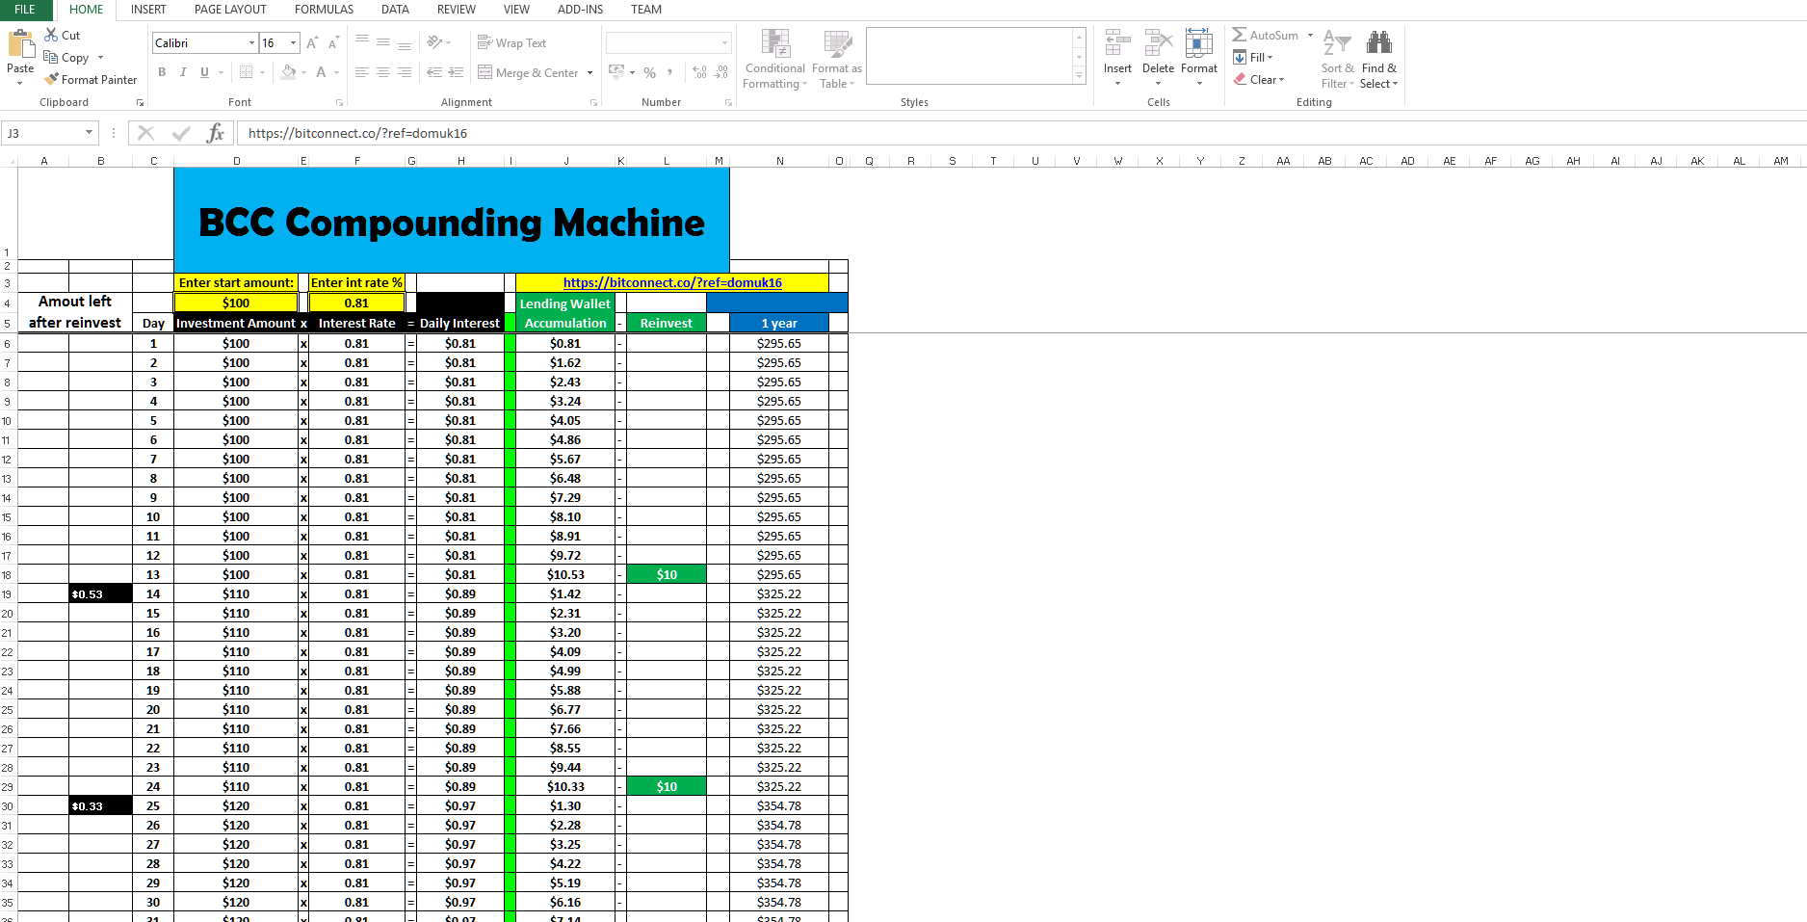Screen dimensions: 1807x922
Task: Open Merge & Center dropdown arrow
Action: [590, 73]
